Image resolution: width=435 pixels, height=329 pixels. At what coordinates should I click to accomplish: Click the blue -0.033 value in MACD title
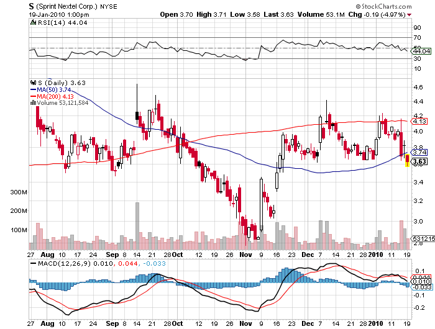(155, 264)
